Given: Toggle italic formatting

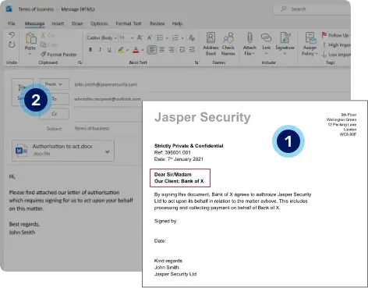Looking at the screenshot, I should (x=100, y=50).
